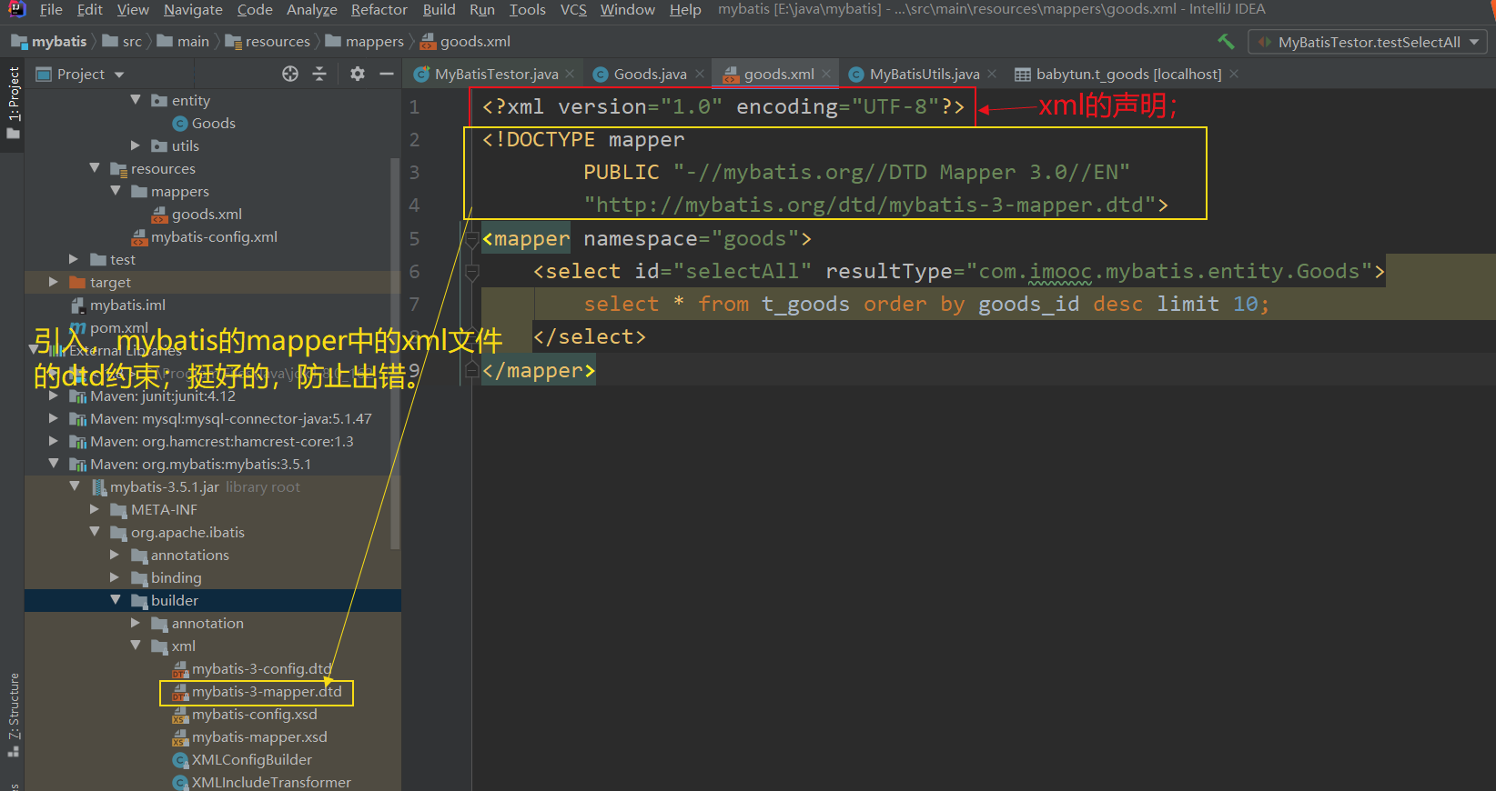Open the Tools menu

(x=527, y=9)
